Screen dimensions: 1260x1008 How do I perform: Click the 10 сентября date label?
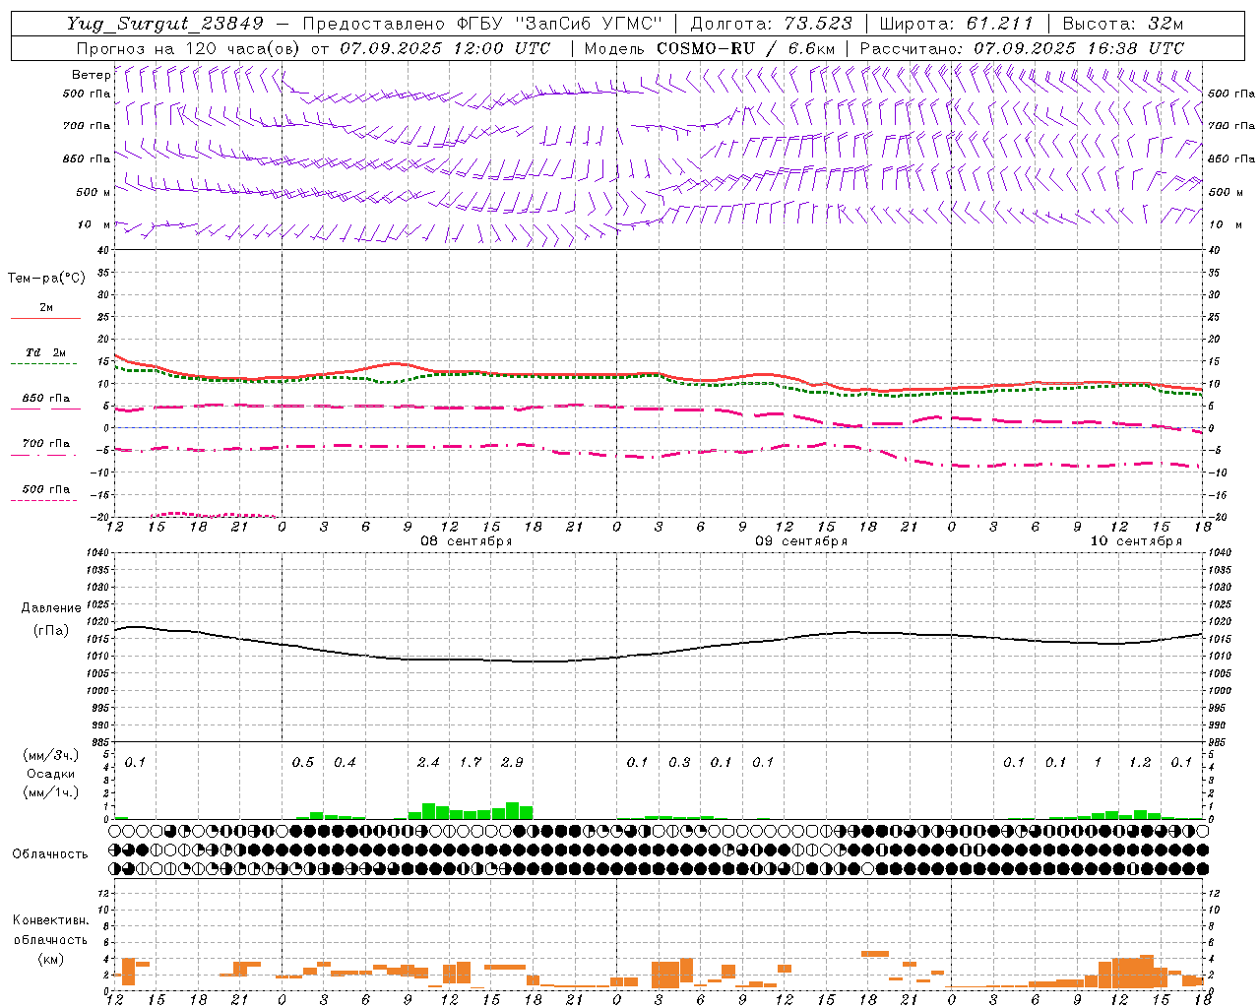[x=1136, y=541]
